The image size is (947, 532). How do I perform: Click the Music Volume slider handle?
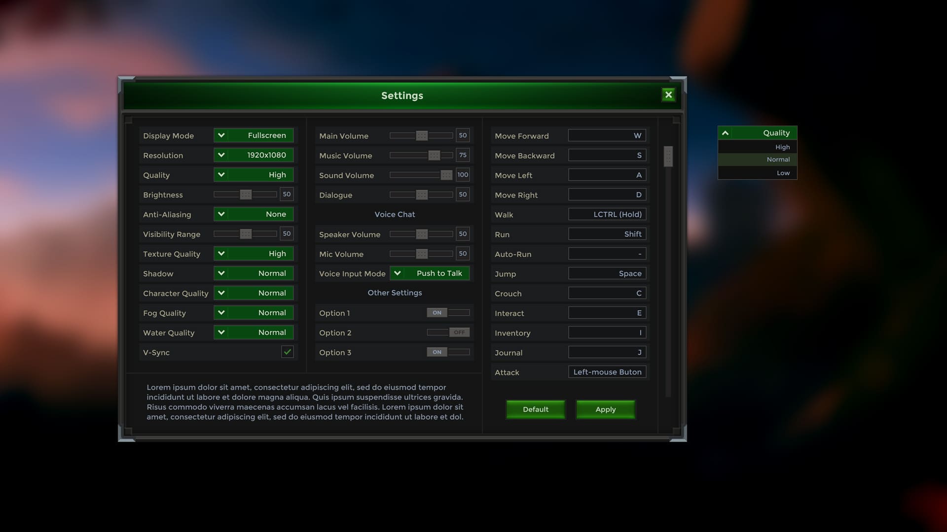434,155
